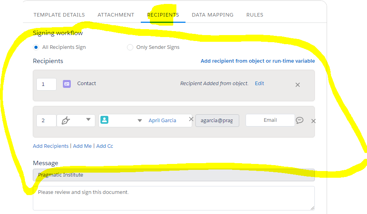Open the Rules tab
367x214 pixels.
click(255, 15)
